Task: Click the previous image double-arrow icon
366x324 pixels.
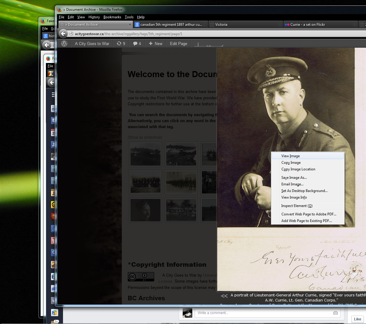Action: click(x=224, y=296)
